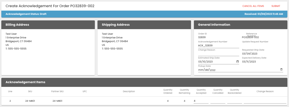Click the Reference Number PO32839-002
The height and width of the screenshot is (107, 289).
click(250, 37)
